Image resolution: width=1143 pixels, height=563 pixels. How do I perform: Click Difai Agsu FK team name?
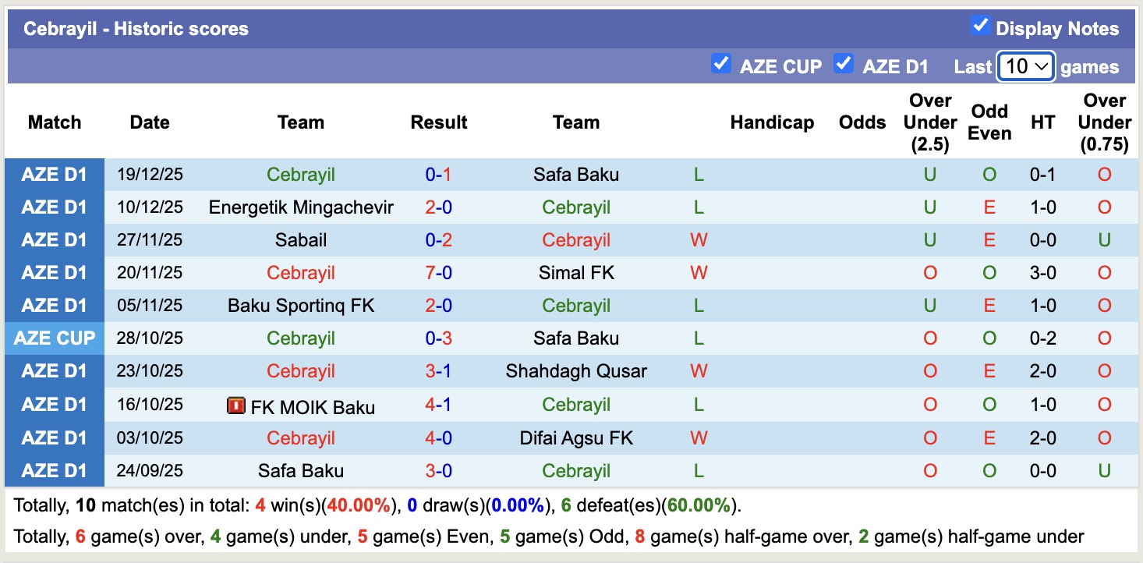[x=576, y=437]
